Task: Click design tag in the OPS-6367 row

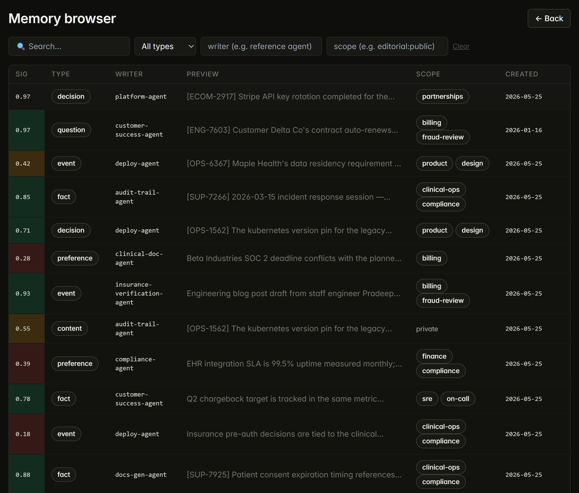Action: [472, 163]
